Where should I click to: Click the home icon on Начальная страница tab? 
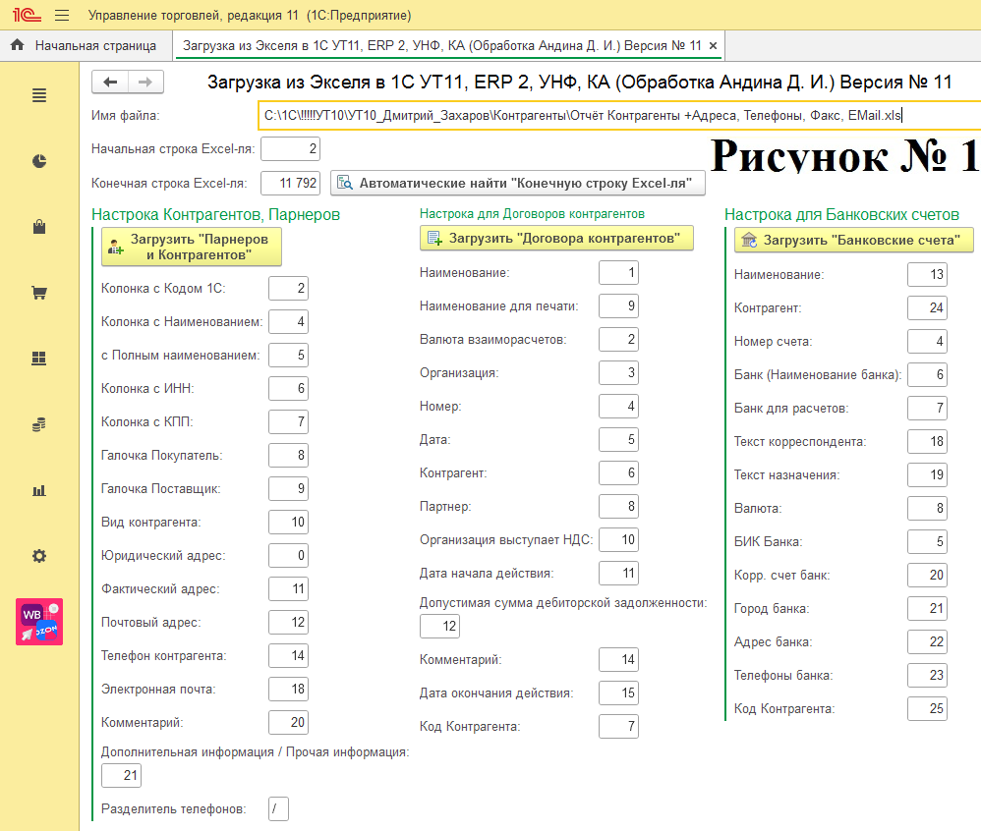coord(18,45)
